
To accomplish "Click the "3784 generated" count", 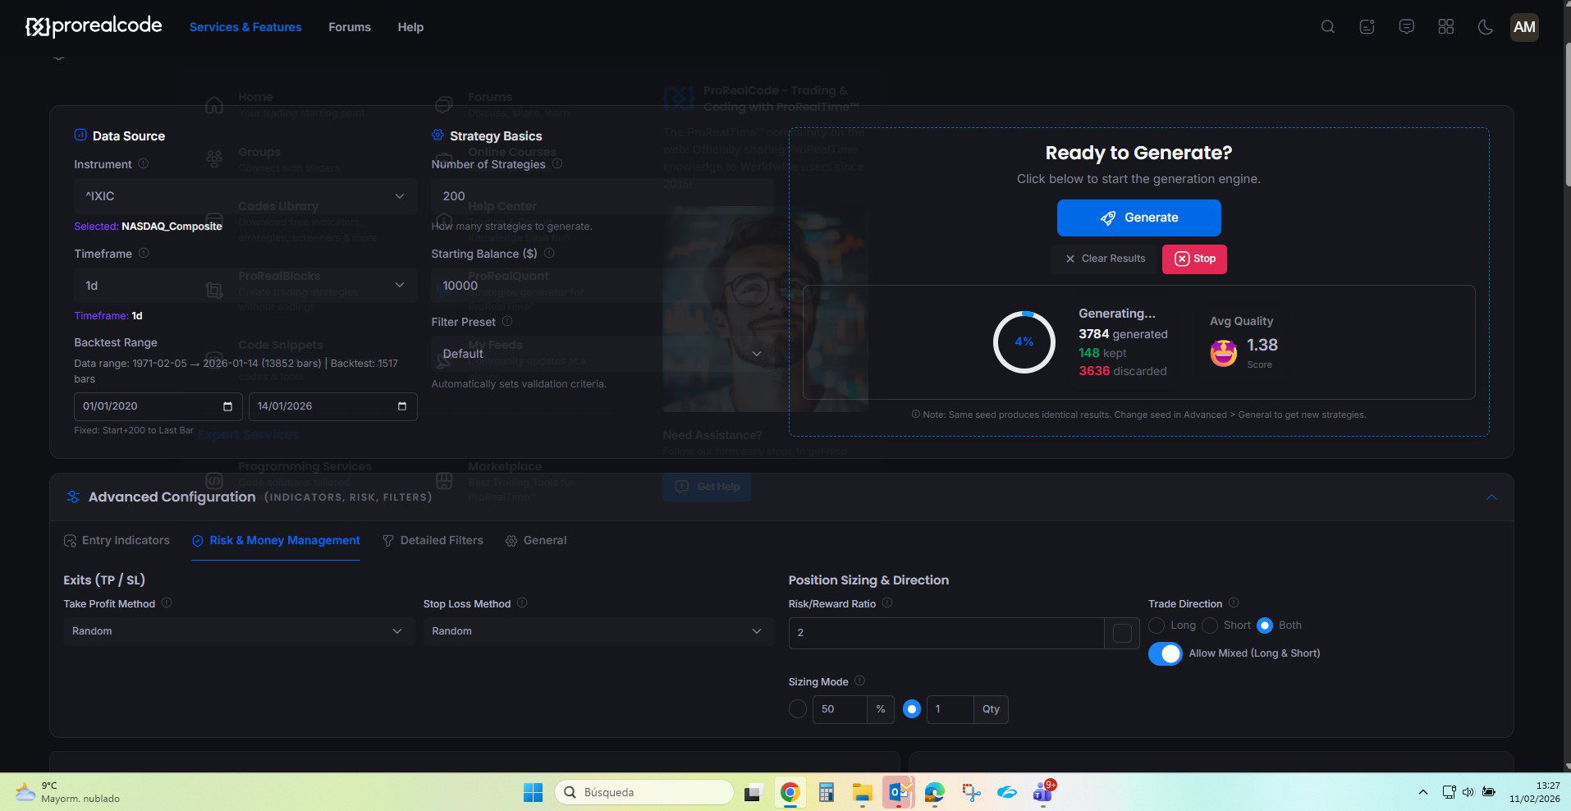I will pyautogui.click(x=1123, y=334).
